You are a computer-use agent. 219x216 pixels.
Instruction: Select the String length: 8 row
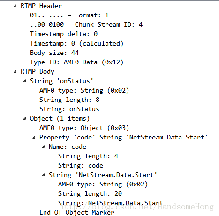[69, 100]
